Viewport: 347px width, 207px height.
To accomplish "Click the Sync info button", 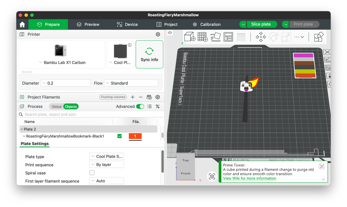I will (x=149, y=55).
